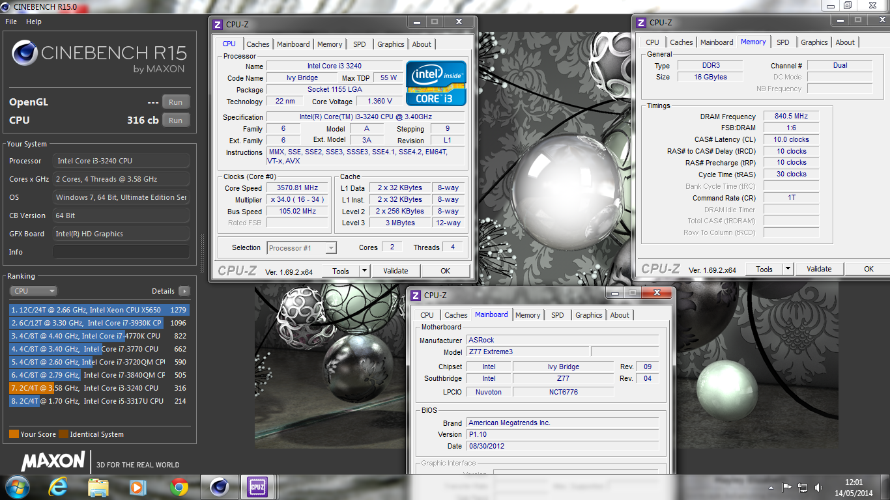890x500 pixels.
Task: Open Graphics tab in the processor CPU-Z window
Action: click(x=390, y=44)
